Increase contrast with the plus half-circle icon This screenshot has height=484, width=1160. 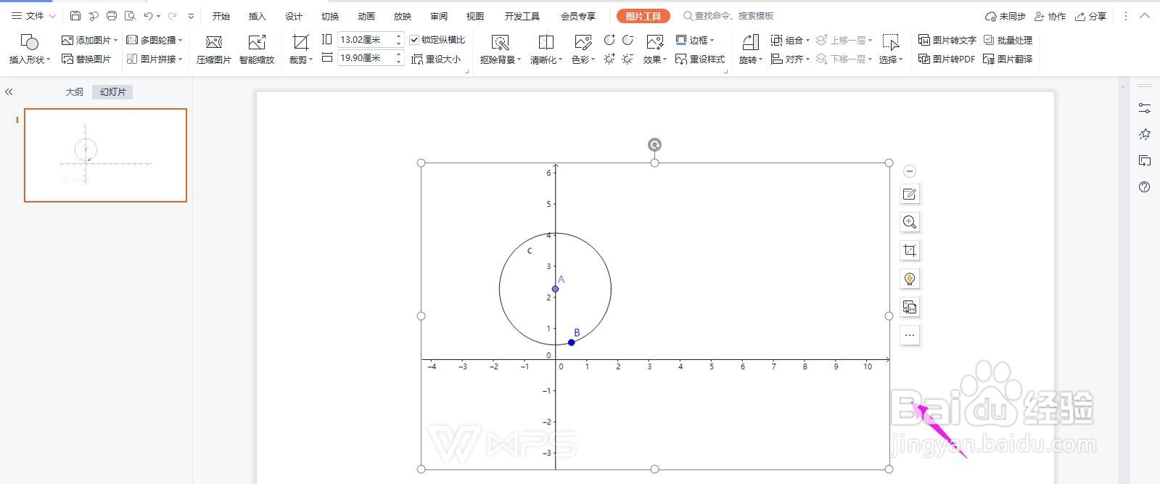tap(609, 40)
